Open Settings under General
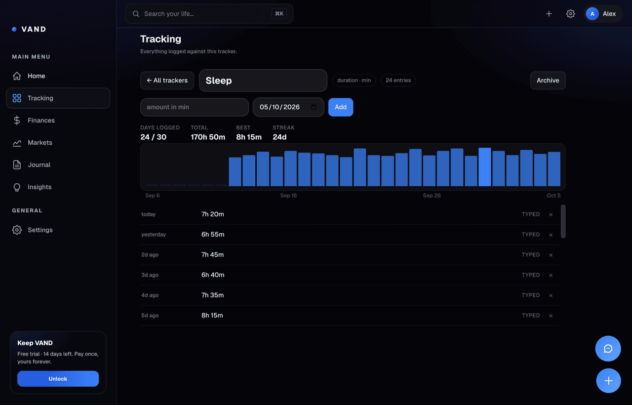The height and width of the screenshot is (405, 632). 58,230
